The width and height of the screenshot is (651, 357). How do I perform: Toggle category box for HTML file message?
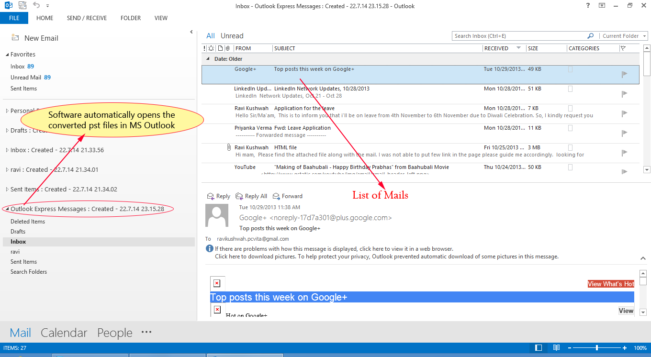pyautogui.click(x=570, y=147)
